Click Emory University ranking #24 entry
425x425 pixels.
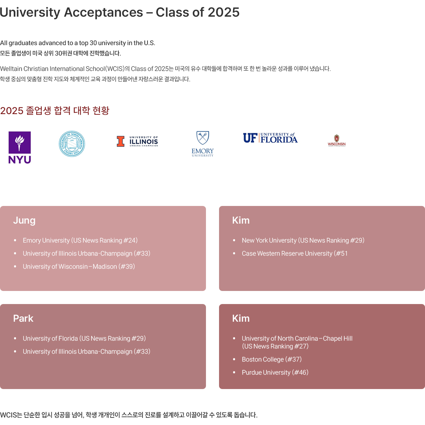[80, 240]
